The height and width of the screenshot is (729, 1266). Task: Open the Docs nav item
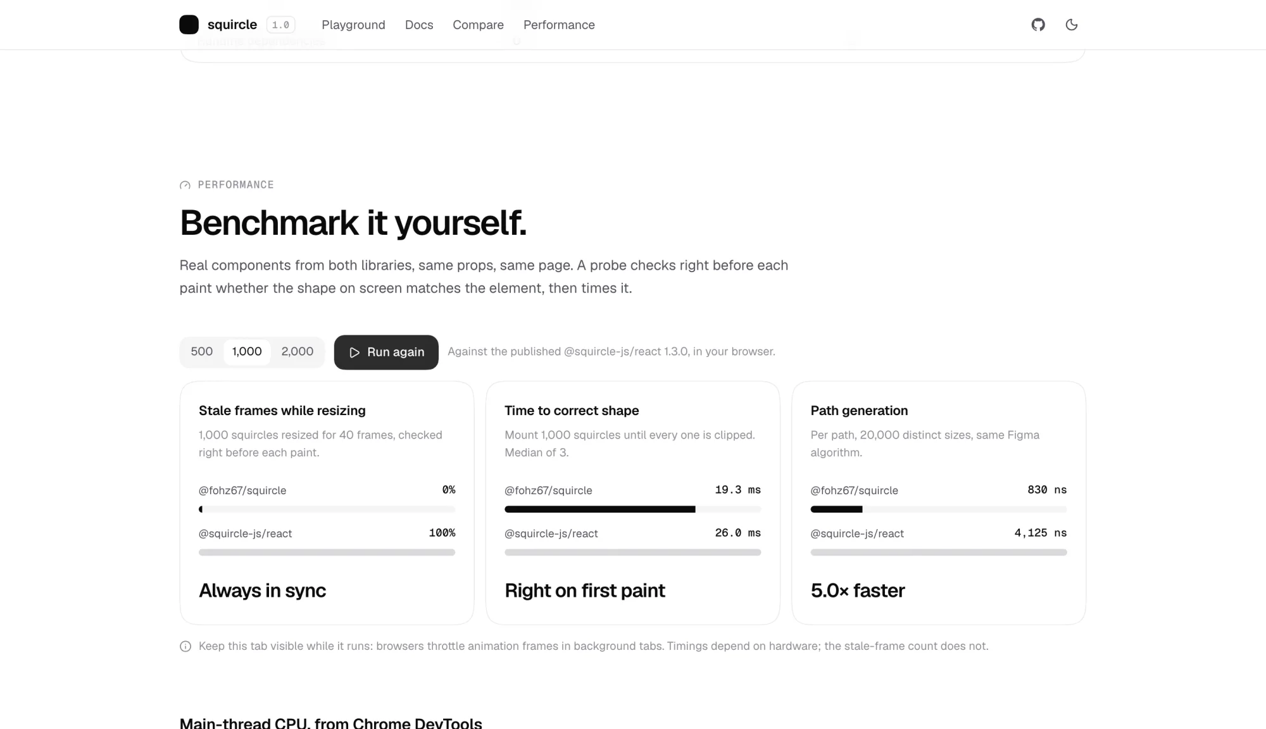419,25
